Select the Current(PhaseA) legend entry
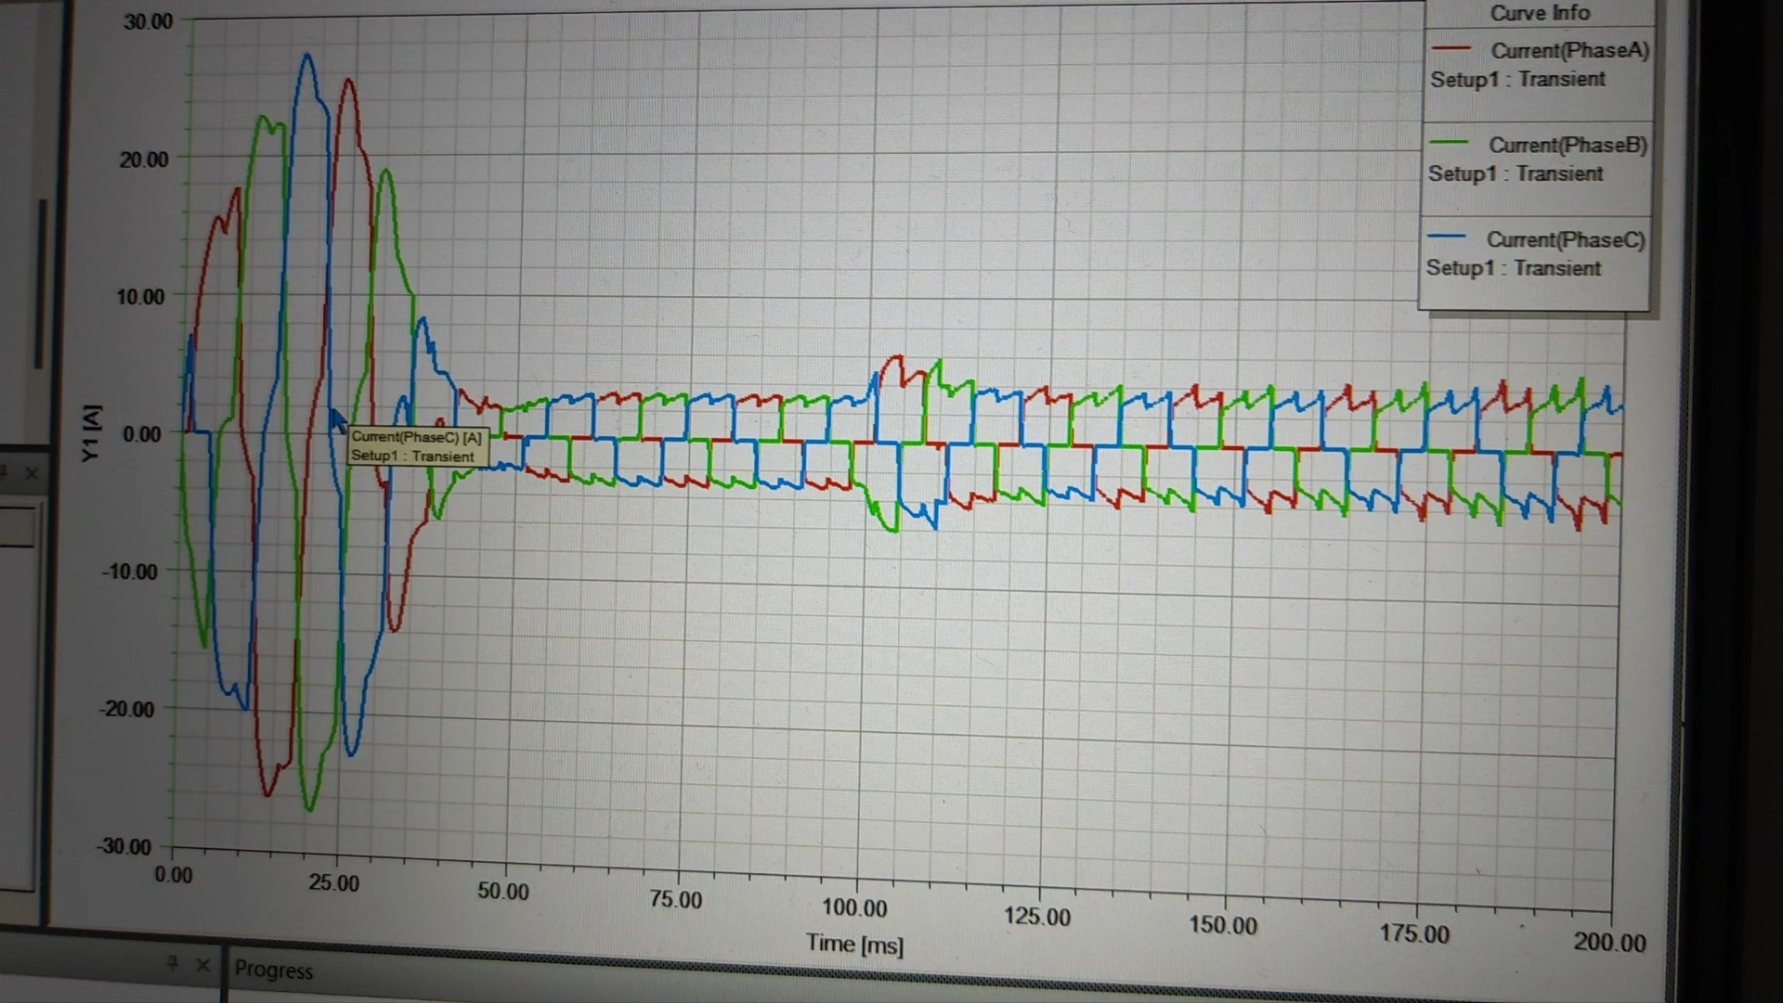This screenshot has width=1783, height=1003. tap(1569, 50)
